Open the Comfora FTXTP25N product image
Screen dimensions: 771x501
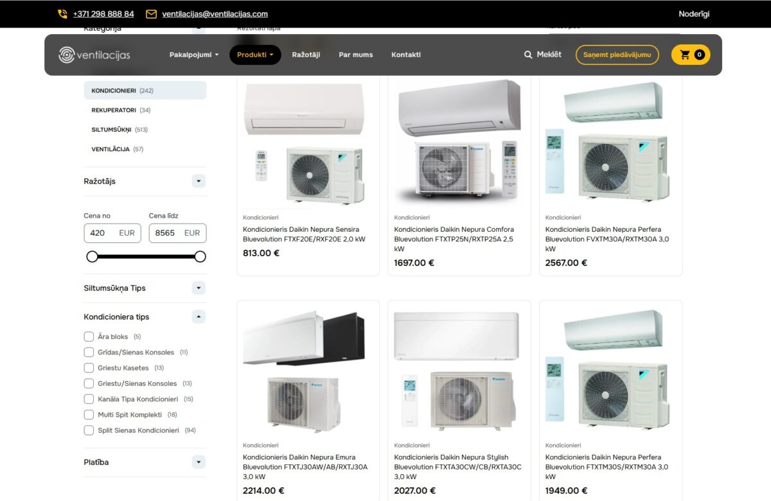coord(459,141)
